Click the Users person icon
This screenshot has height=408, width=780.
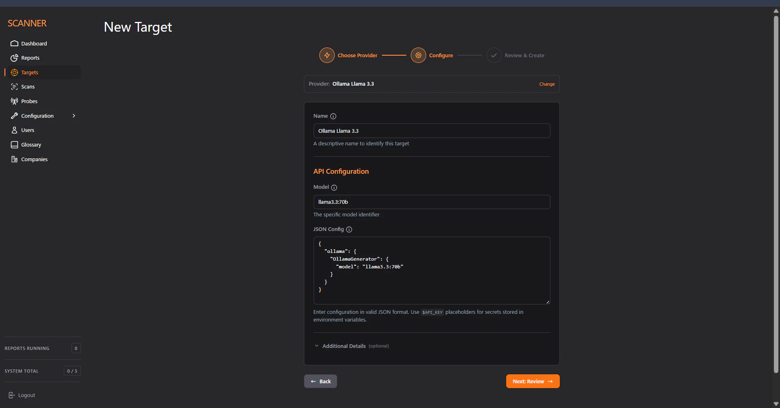tap(14, 130)
